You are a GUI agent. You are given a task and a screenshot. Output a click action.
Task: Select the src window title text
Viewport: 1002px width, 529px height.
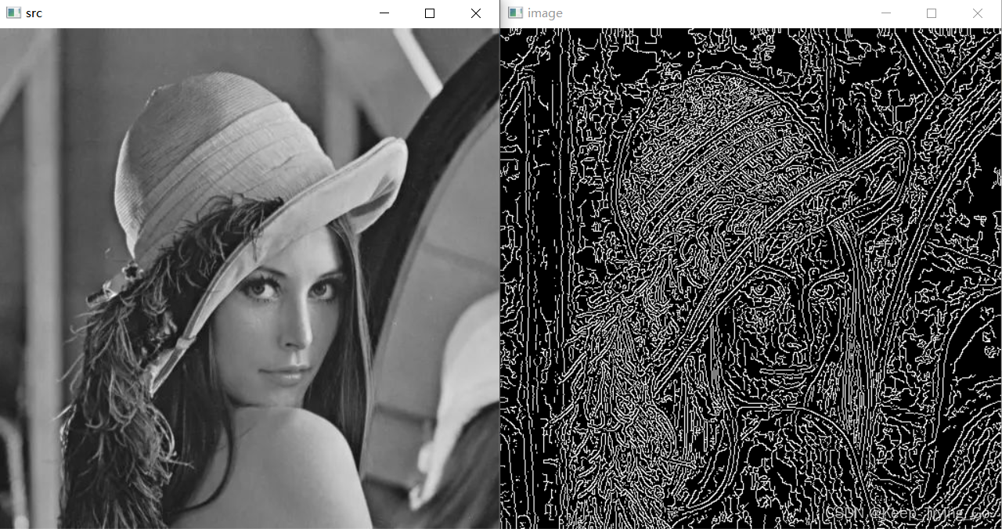(33, 13)
